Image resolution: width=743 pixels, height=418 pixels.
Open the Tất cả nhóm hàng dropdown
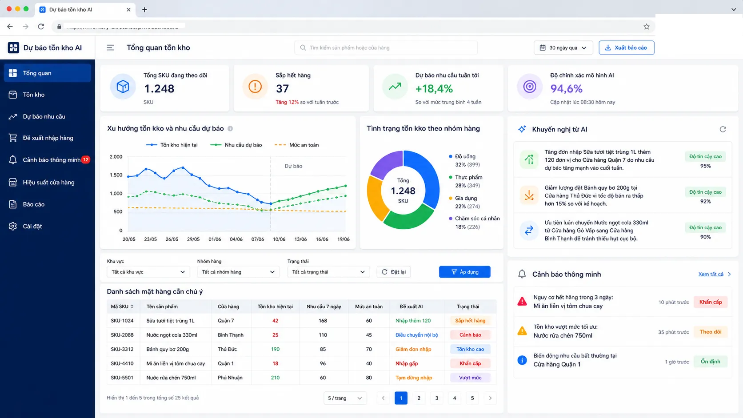click(x=239, y=272)
